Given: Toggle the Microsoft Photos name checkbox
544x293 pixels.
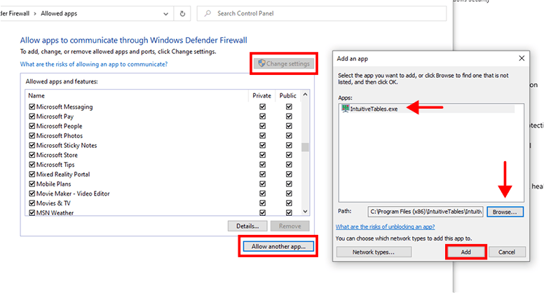Looking at the screenshot, I should (x=32, y=135).
